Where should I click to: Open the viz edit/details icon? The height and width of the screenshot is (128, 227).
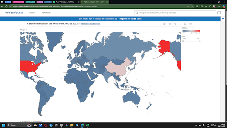pos(164,24)
